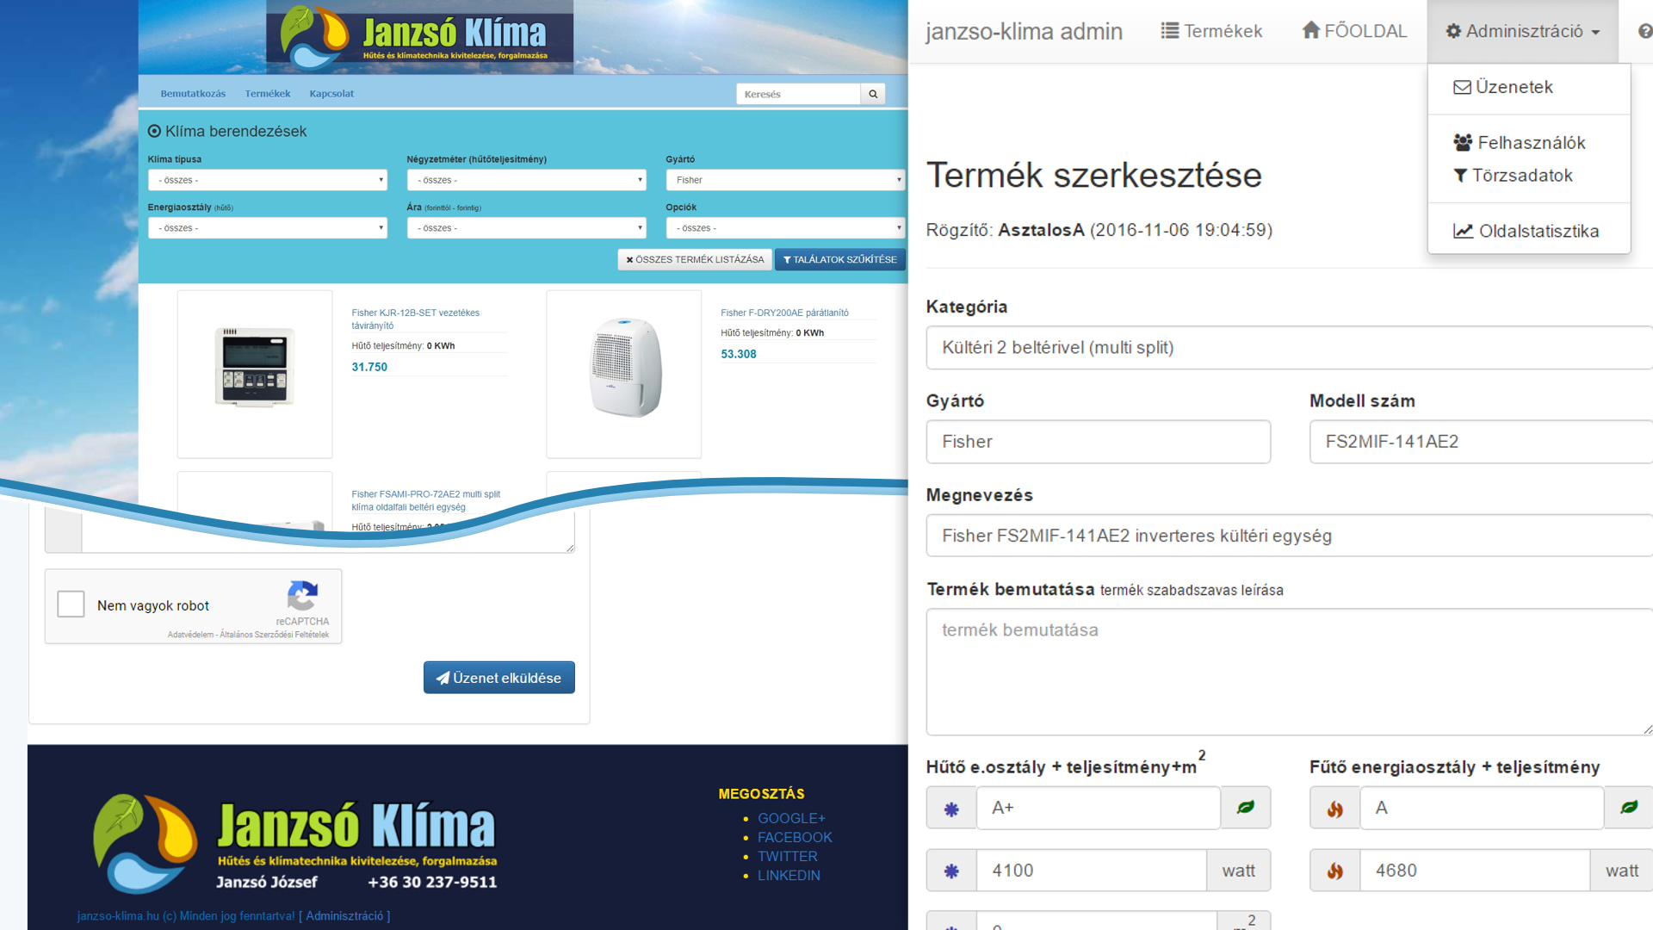Viewport: 1653px width, 930px height.
Task: Click the help question mark icon
Action: [1645, 31]
